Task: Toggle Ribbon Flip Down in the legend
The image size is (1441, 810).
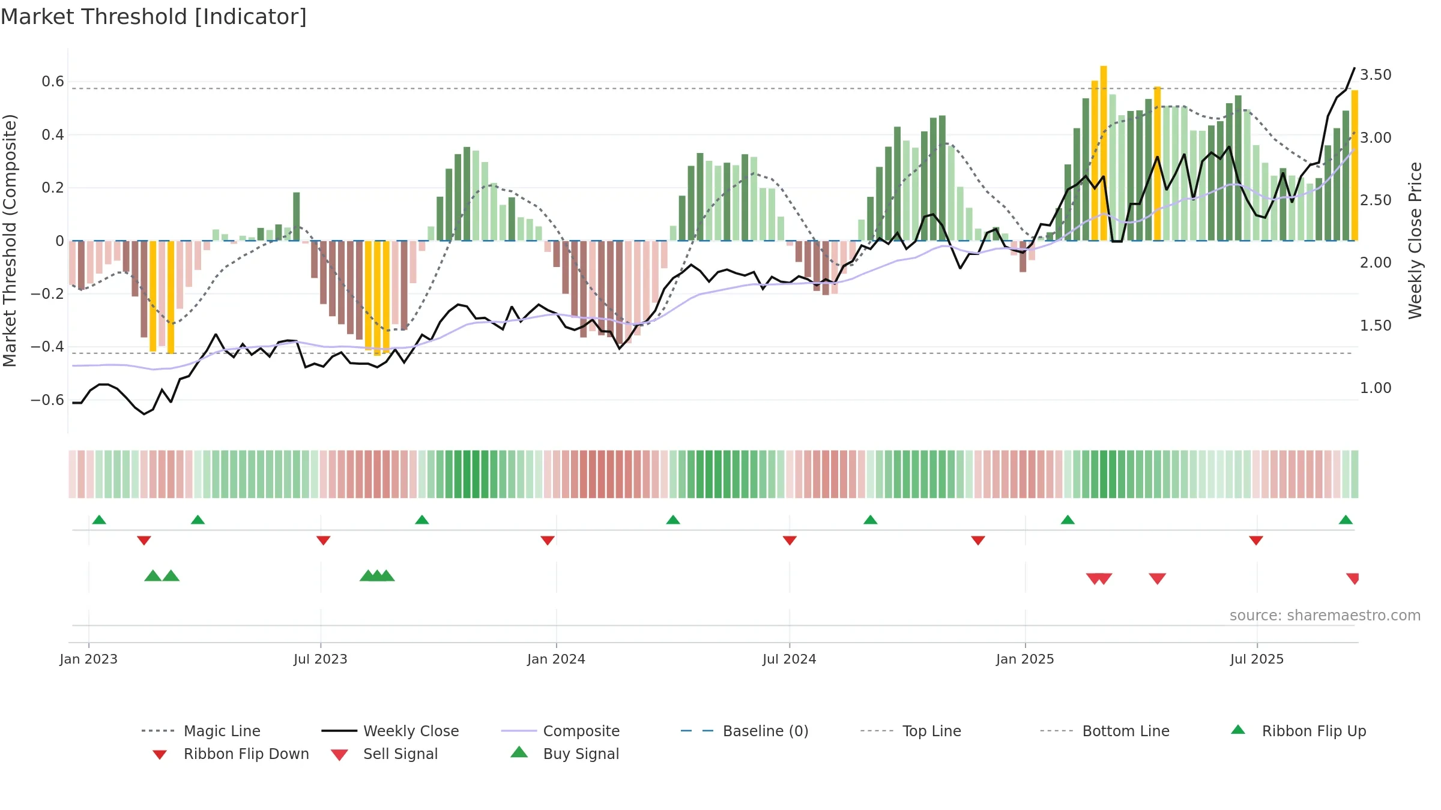Action: (231, 754)
